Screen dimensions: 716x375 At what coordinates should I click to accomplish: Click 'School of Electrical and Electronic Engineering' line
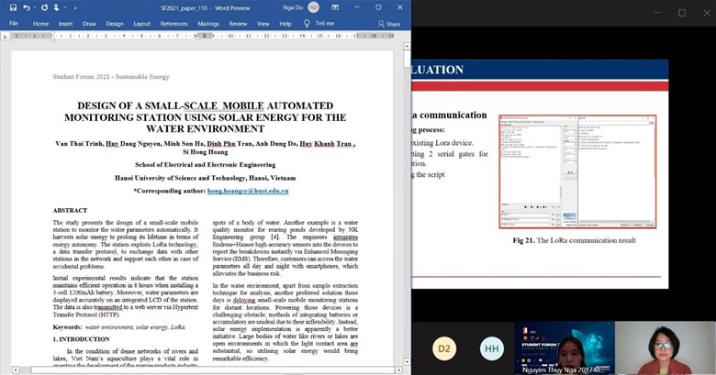[205, 165]
